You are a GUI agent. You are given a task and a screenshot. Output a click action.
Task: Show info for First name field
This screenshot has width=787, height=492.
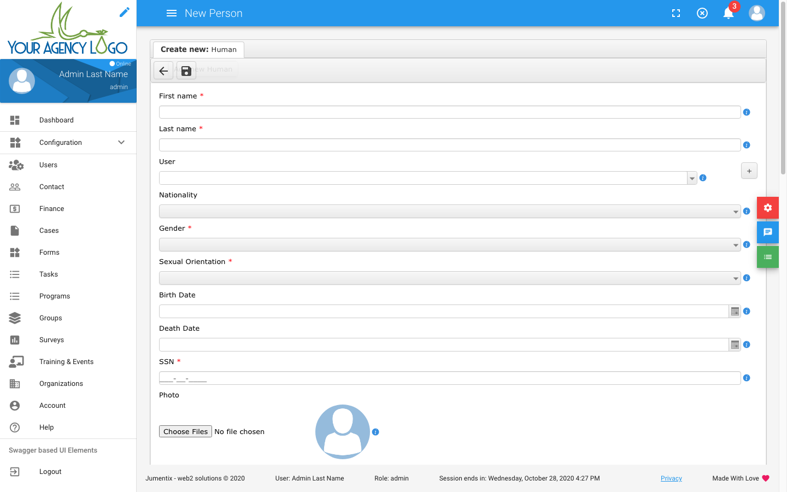click(747, 112)
